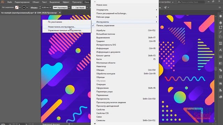Open the workspace настройки dropdown

click(x=172, y=2)
